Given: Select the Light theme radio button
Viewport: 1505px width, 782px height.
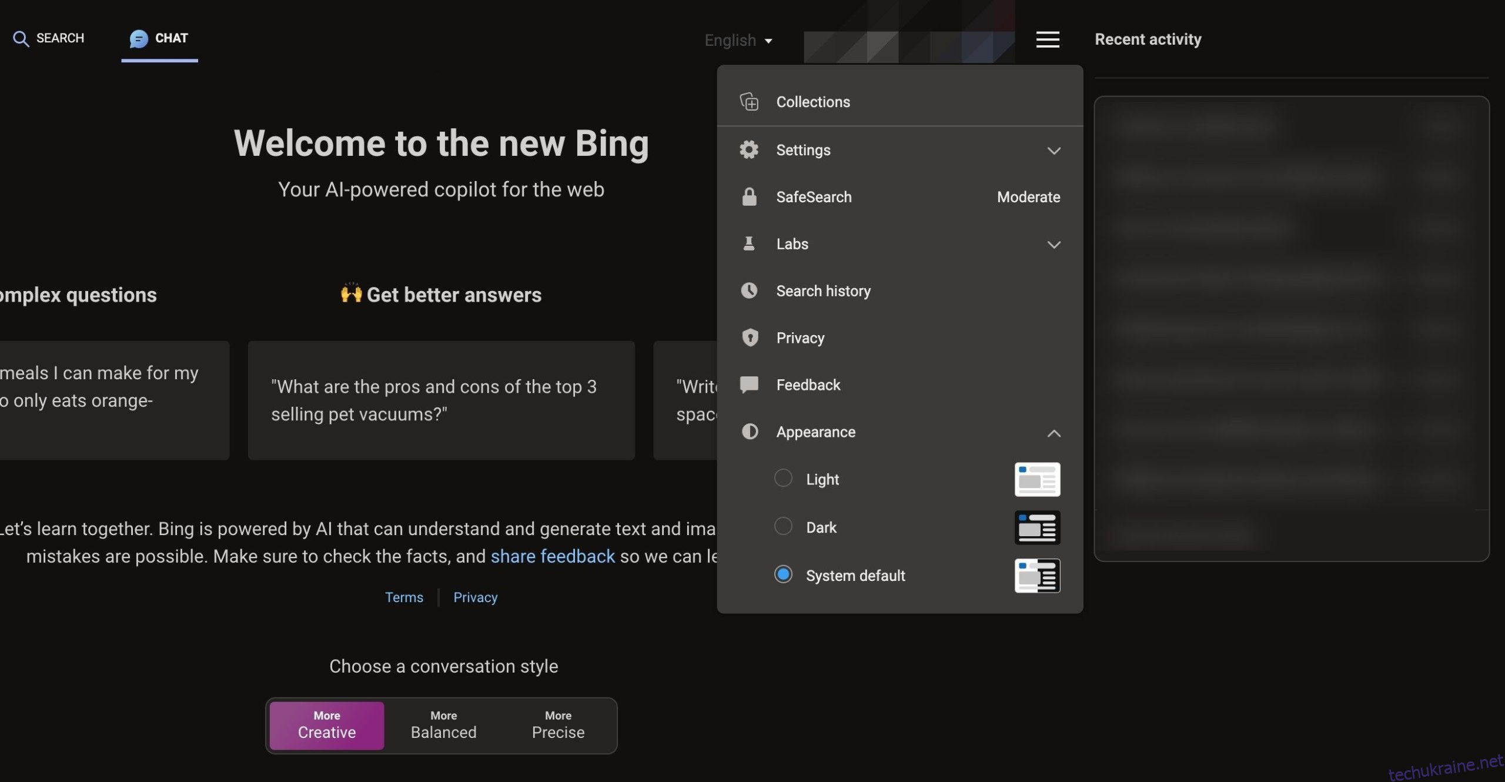Looking at the screenshot, I should click(783, 478).
